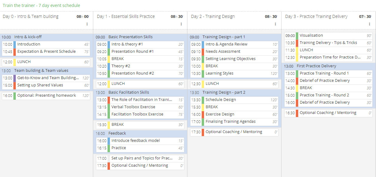Click the yellow color bar on Day 2 LUNCH
The image size is (376, 177).
(x=202, y=84)
